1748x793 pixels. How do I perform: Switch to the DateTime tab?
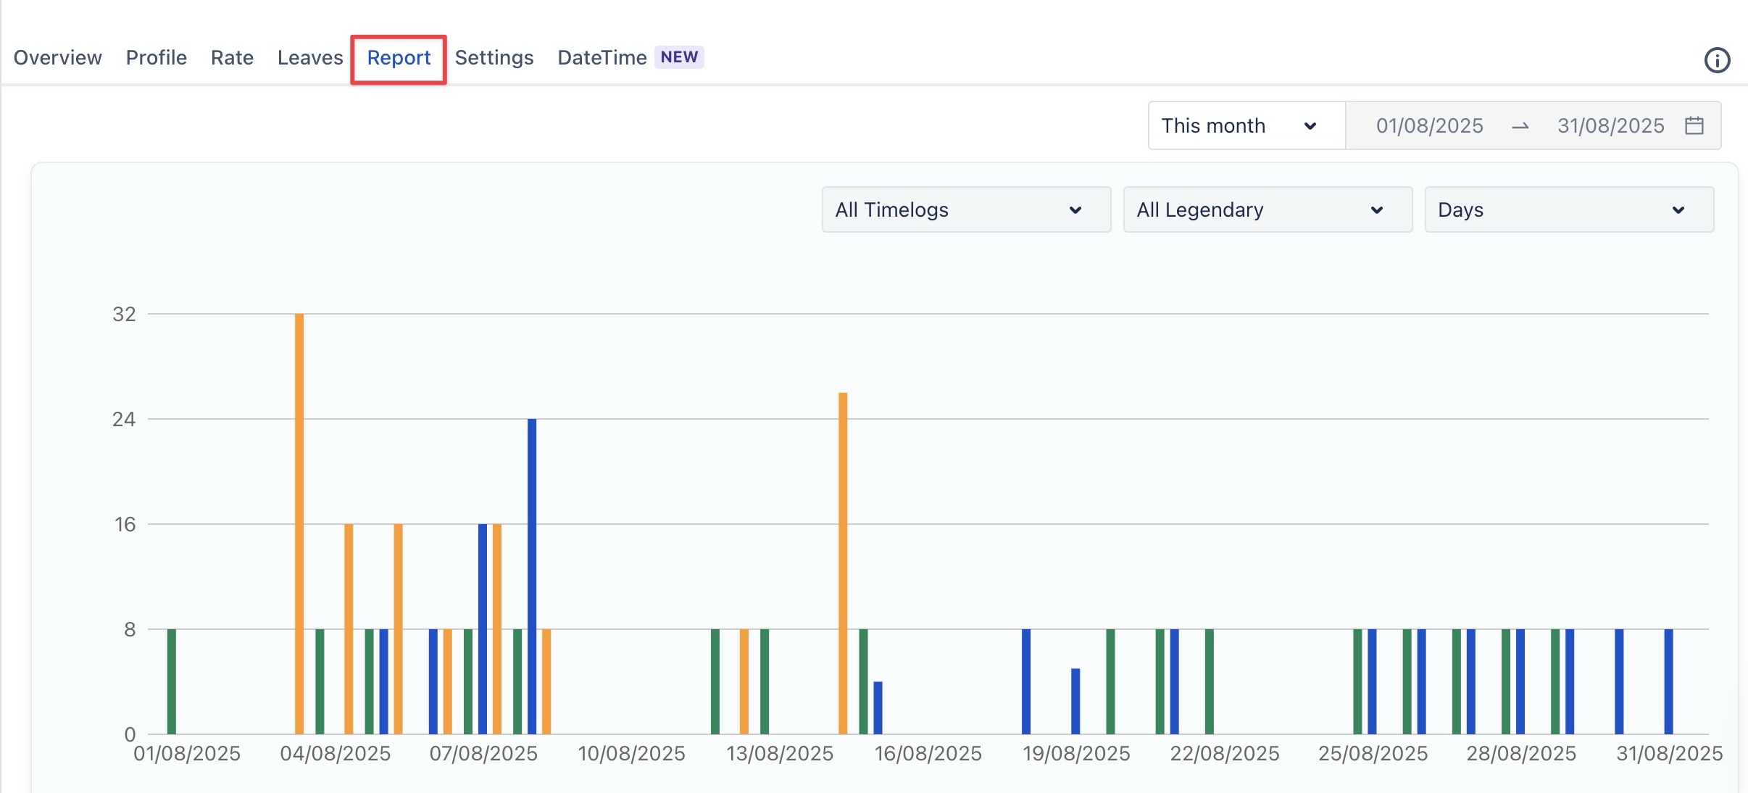coord(602,57)
